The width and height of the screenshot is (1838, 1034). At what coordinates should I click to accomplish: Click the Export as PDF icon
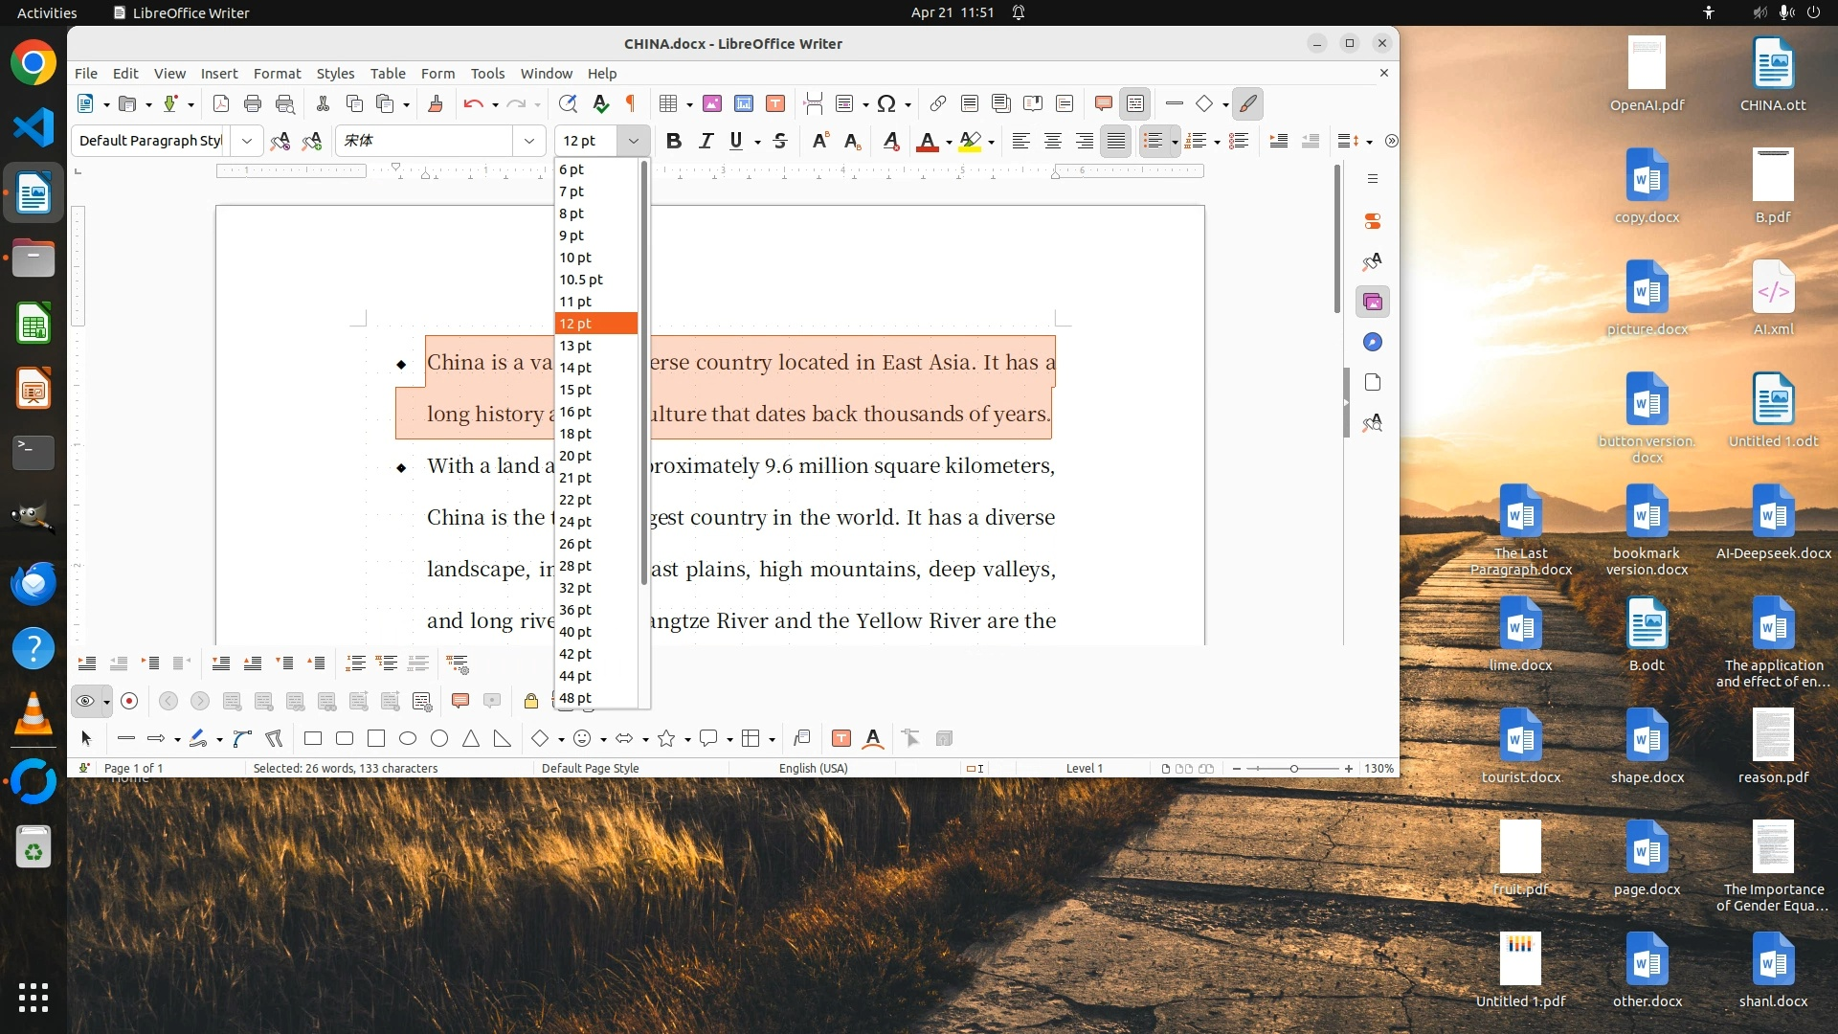click(220, 104)
